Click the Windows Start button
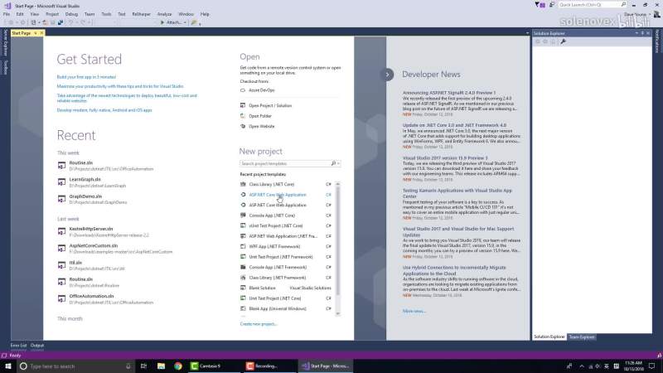Image resolution: width=663 pixels, height=373 pixels. click(8, 366)
